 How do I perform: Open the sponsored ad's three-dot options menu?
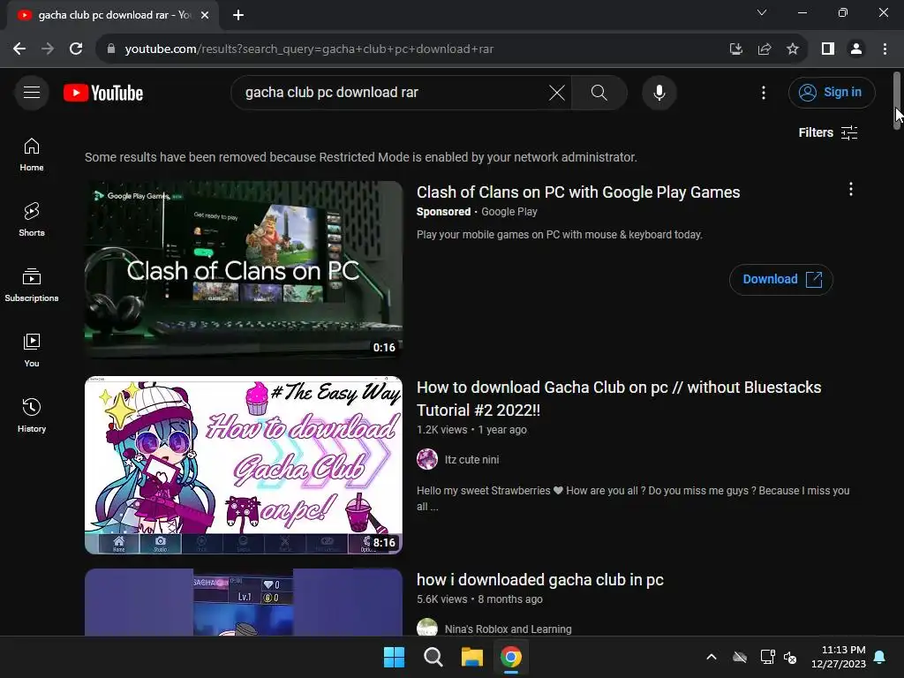[850, 189]
